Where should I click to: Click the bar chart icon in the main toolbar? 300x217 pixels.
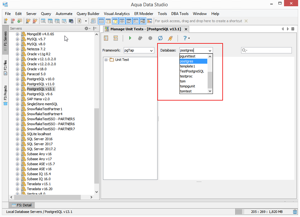[x=149, y=21]
